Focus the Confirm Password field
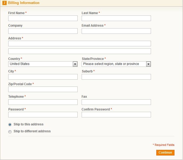The height and width of the screenshot is (160, 183). 116,114
